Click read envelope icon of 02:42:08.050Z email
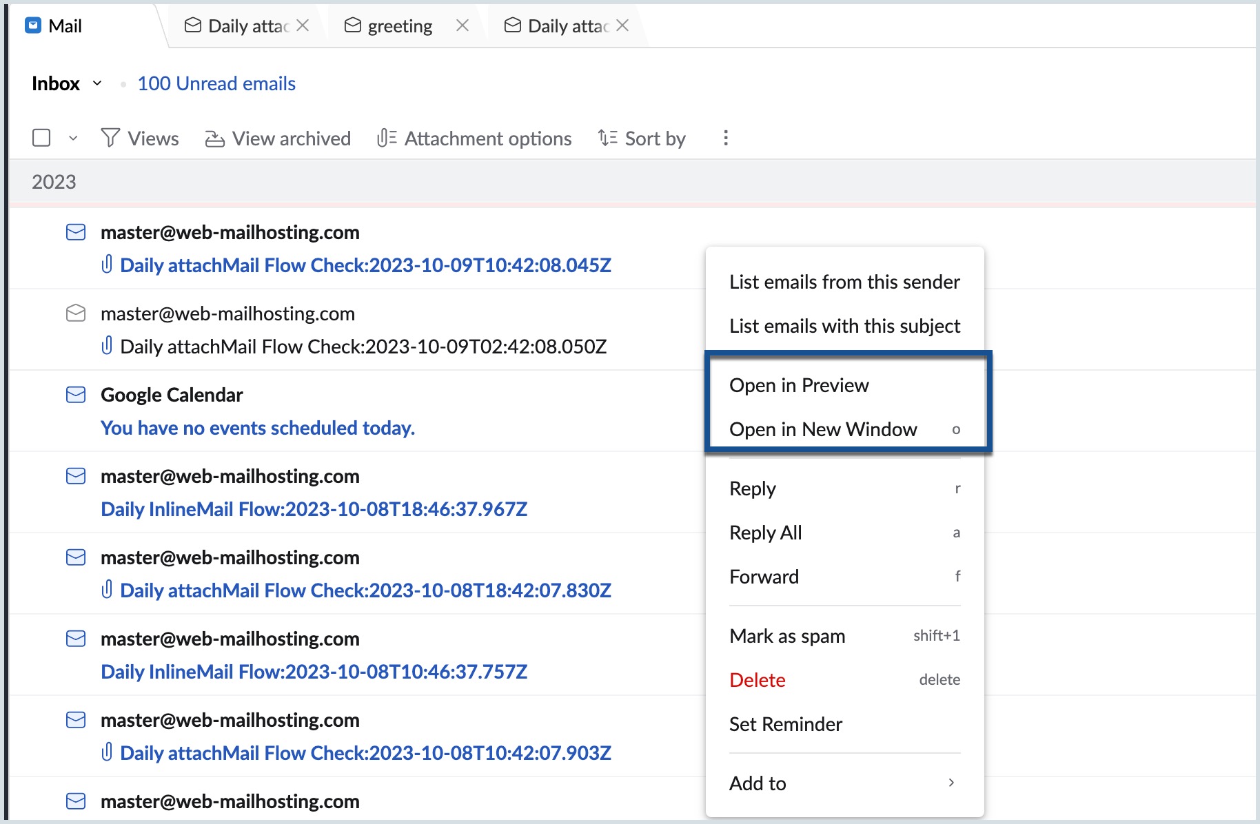Screen dimensions: 1260x824 coord(76,313)
